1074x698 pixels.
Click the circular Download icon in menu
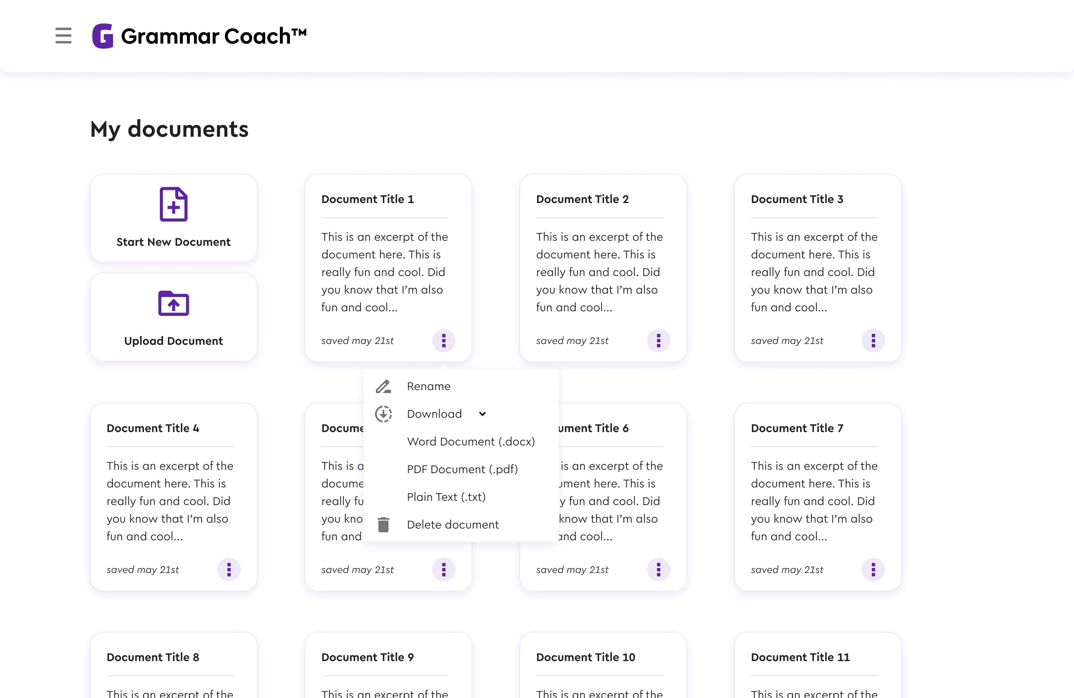click(383, 414)
